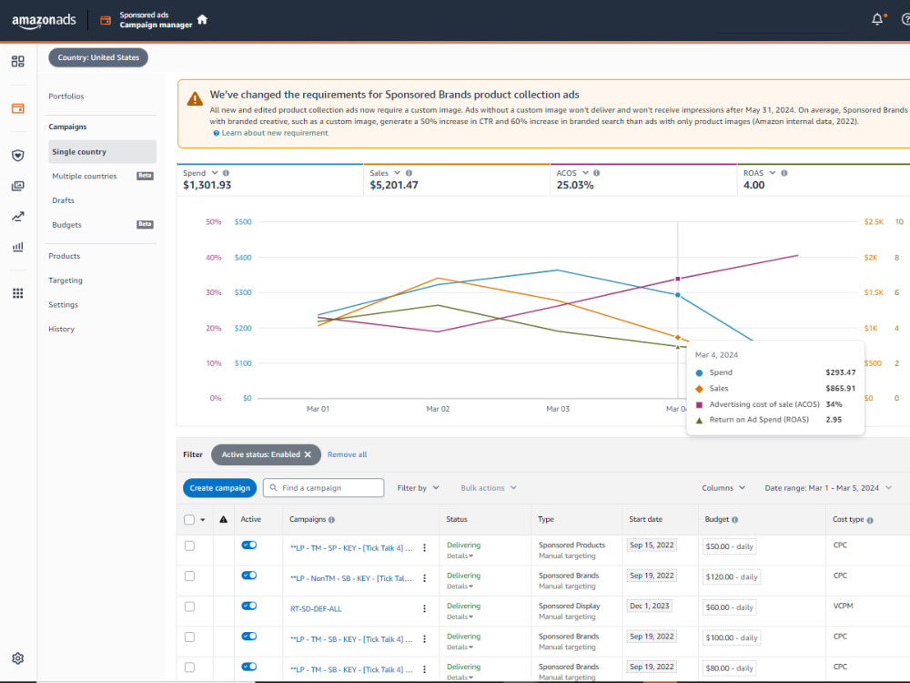Viewport: 910px width, 683px height.
Task: Open Multiple countries menu item
Action: (84, 176)
